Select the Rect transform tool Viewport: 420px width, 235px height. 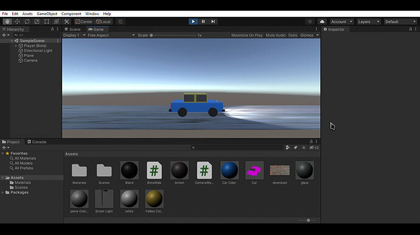click(47, 22)
